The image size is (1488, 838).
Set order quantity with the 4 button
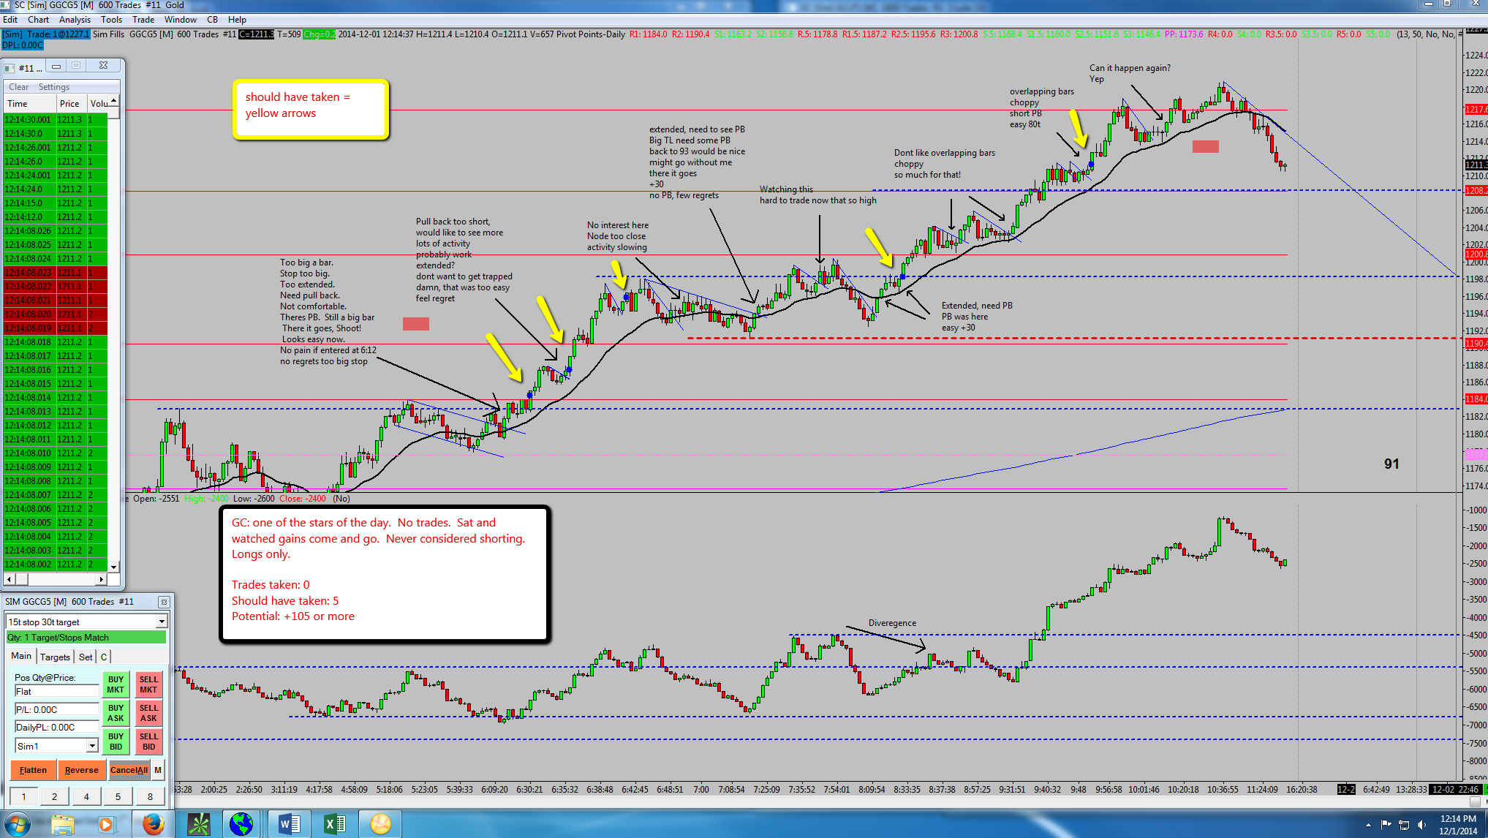86,796
